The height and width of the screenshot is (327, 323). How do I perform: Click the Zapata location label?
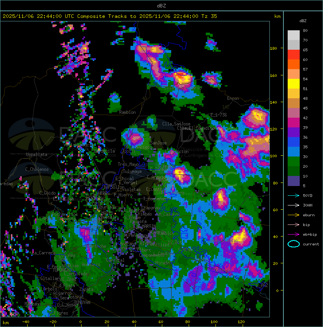click(86, 289)
